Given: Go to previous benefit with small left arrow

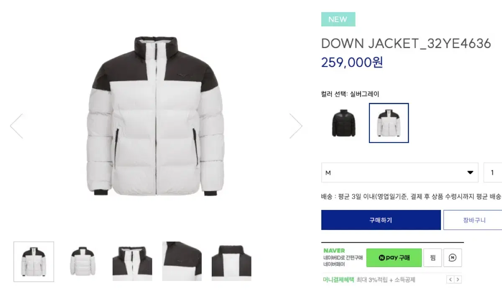Looking at the screenshot, I should (451, 280).
